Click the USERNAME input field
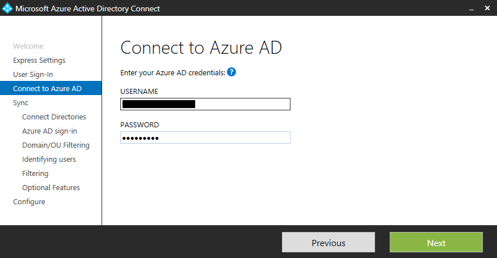Image resolution: width=497 pixels, height=258 pixels. point(205,104)
